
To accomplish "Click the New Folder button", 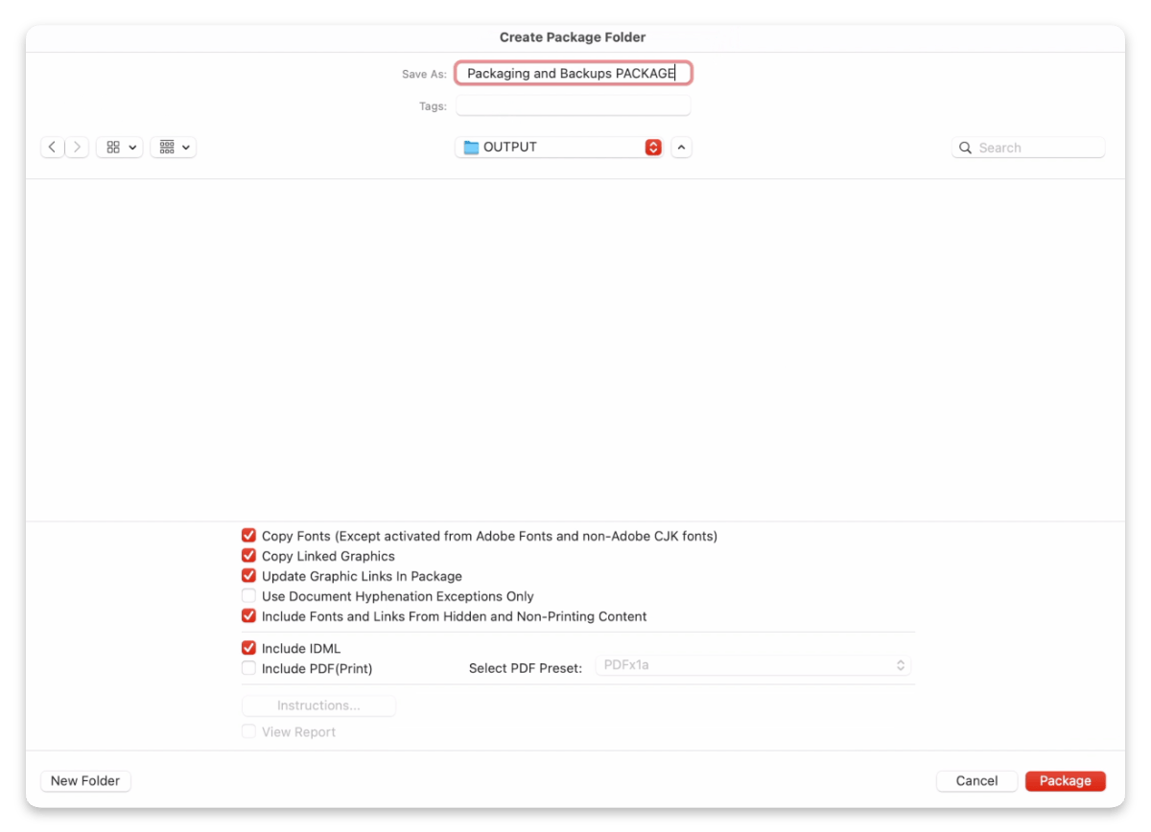I will click(x=85, y=781).
